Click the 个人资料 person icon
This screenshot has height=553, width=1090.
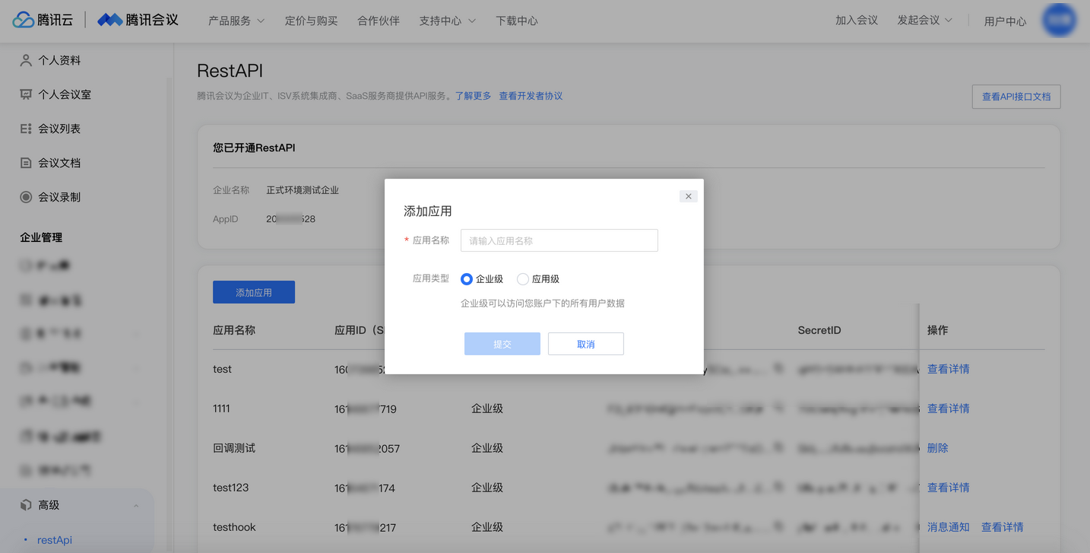point(26,60)
